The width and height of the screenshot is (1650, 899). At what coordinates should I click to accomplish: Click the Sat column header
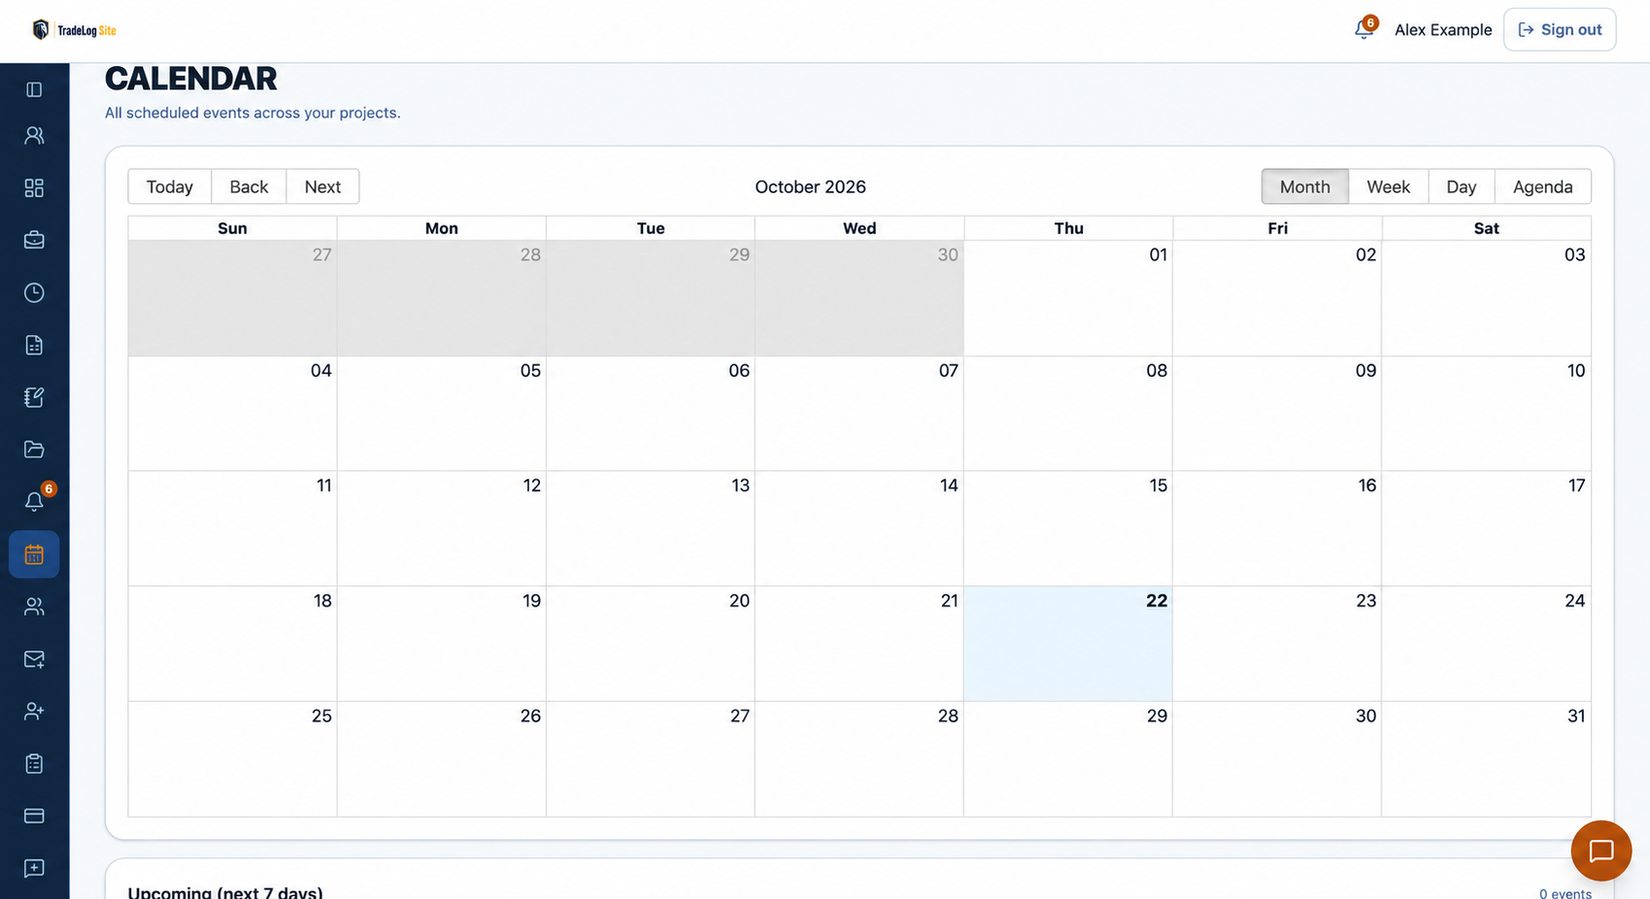click(x=1486, y=228)
